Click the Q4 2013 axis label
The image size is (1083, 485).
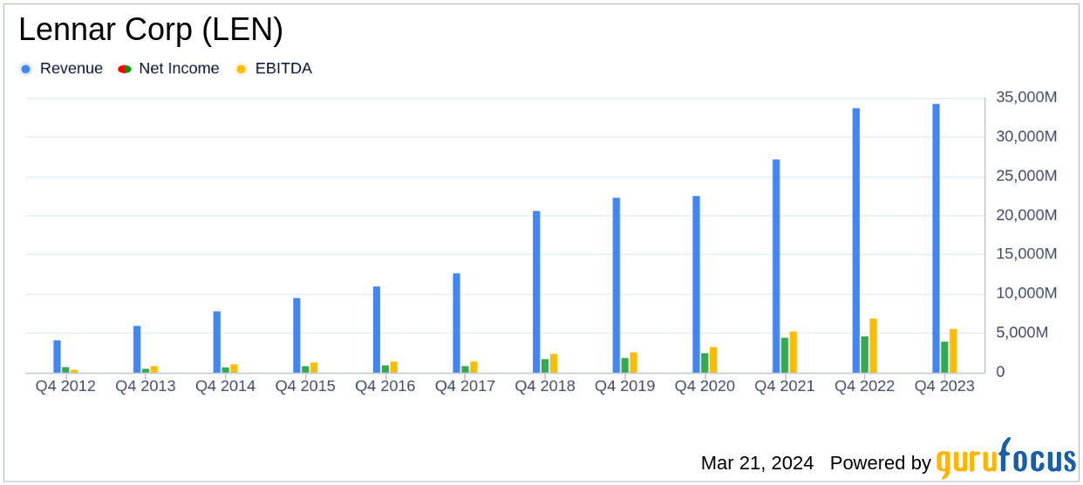[146, 386]
